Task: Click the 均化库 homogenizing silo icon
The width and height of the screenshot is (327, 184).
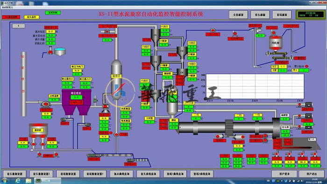Action: click(x=276, y=43)
